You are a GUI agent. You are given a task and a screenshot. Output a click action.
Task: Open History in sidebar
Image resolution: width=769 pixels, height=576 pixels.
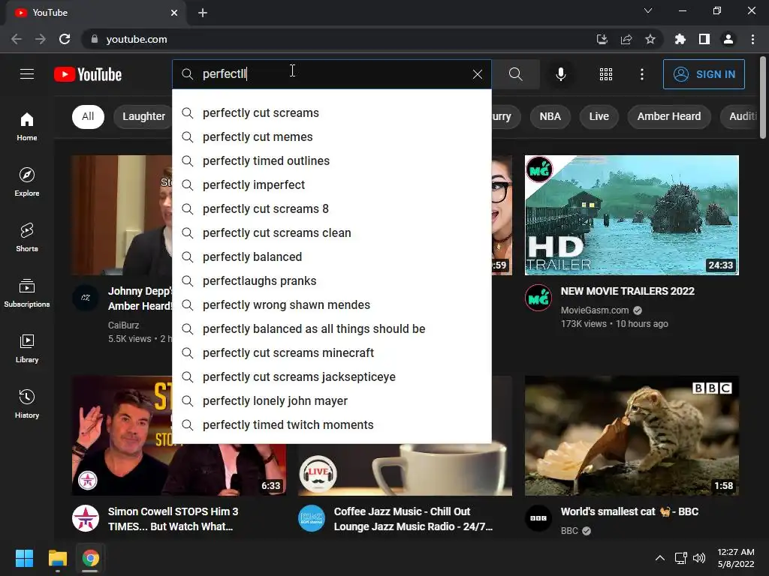(27, 403)
